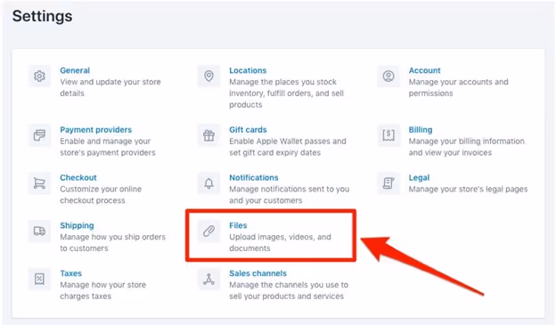Click the Account person icon

pyautogui.click(x=388, y=77)
